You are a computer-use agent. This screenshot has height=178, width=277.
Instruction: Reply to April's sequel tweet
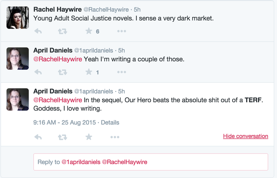pyautogui.click(x=38, y=137)
